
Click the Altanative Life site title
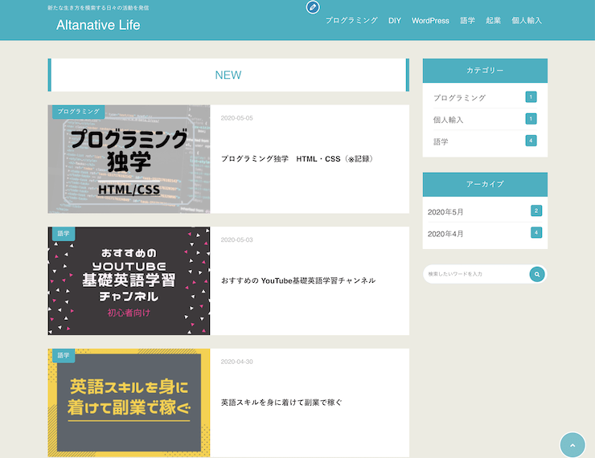pyautogui.click(x=98, y=25)
